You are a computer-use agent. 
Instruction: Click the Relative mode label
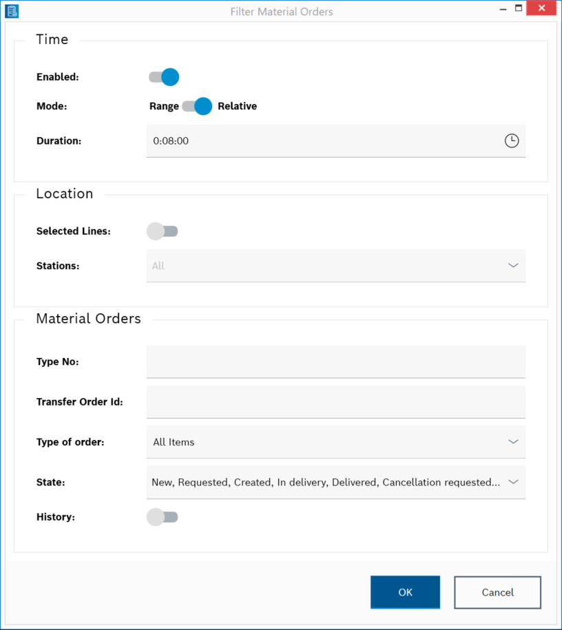(x=237, y=106)
